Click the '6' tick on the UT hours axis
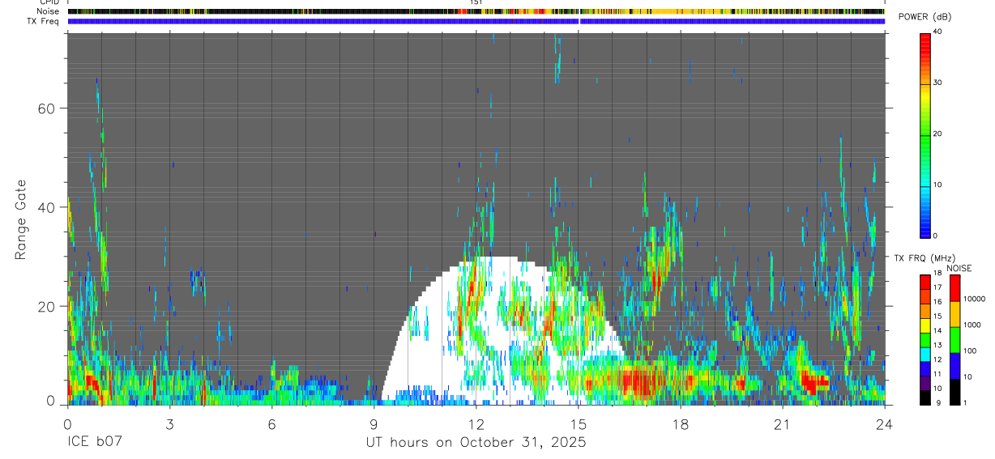 tap(271, 423)
